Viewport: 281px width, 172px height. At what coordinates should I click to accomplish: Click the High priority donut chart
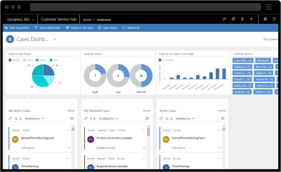tap(95, 76)
